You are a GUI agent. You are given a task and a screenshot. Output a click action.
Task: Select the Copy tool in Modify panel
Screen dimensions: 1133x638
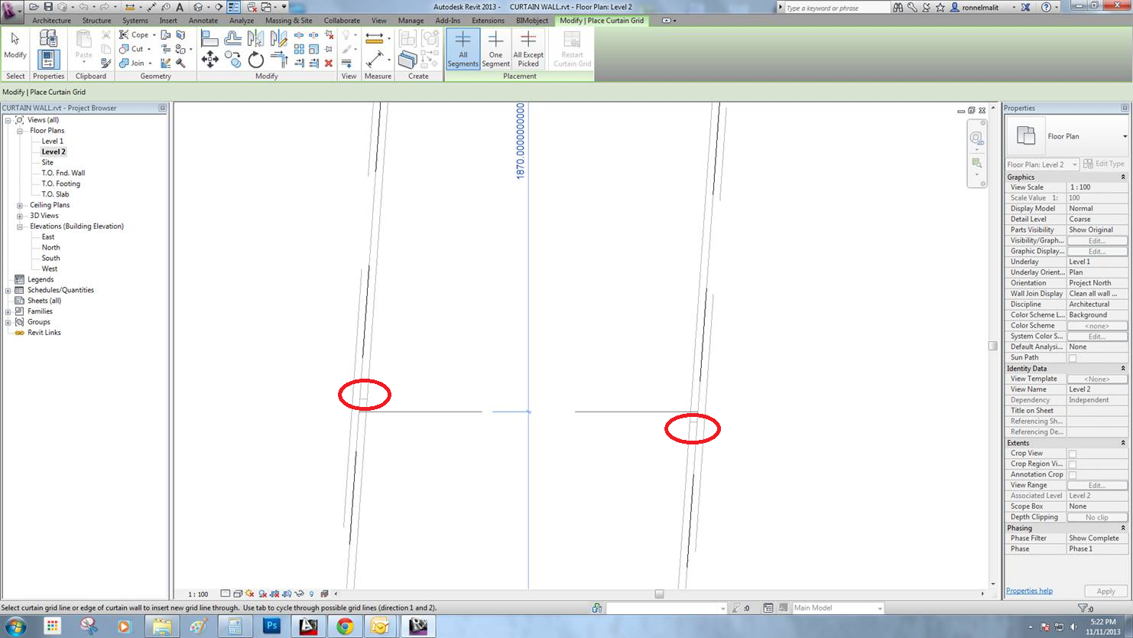click(x=232, y=59)
